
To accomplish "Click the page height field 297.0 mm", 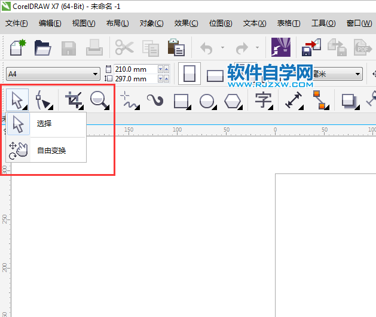I will [x=136, y=79].
